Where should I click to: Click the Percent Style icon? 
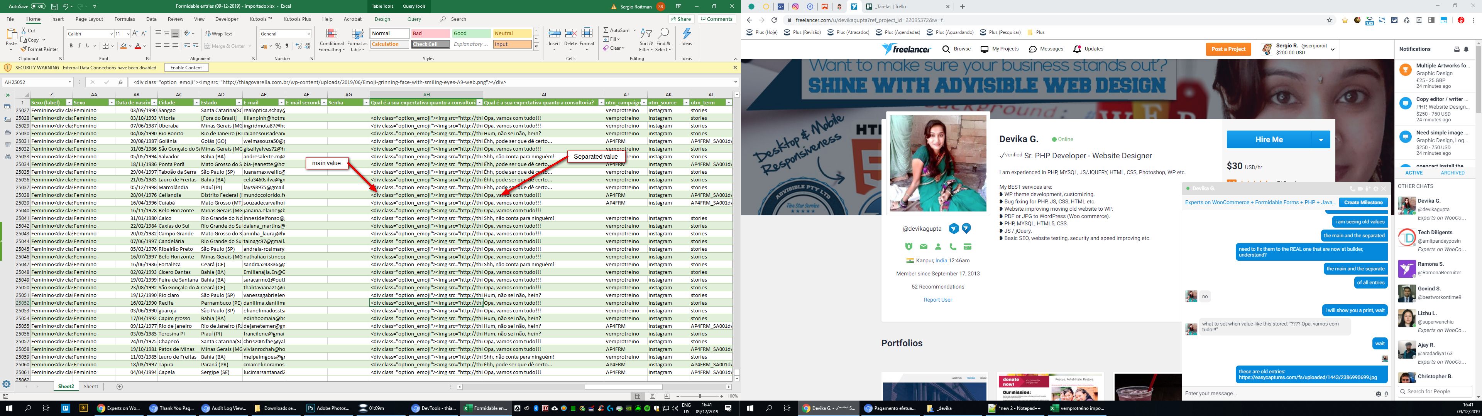pyautogui.click(x=278, y=46)
